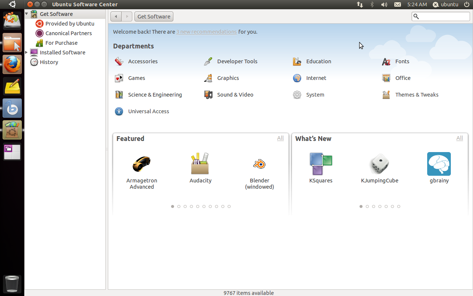Follow the 3 new recommendations link
The height and width of the screenshot is (296, 473).
[206, 32]
